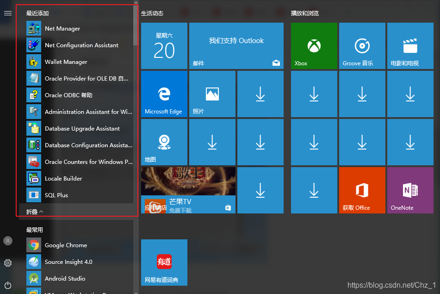
Task: Click the 播放和浏览 group heading
Action: pos(305,13)
